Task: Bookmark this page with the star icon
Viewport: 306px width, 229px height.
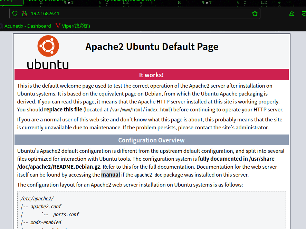Action: point(255,13)
